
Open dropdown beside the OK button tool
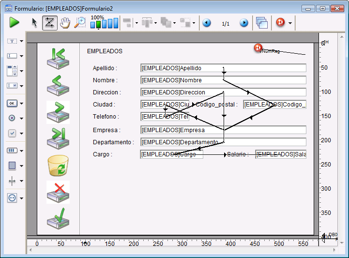[22, 103]
